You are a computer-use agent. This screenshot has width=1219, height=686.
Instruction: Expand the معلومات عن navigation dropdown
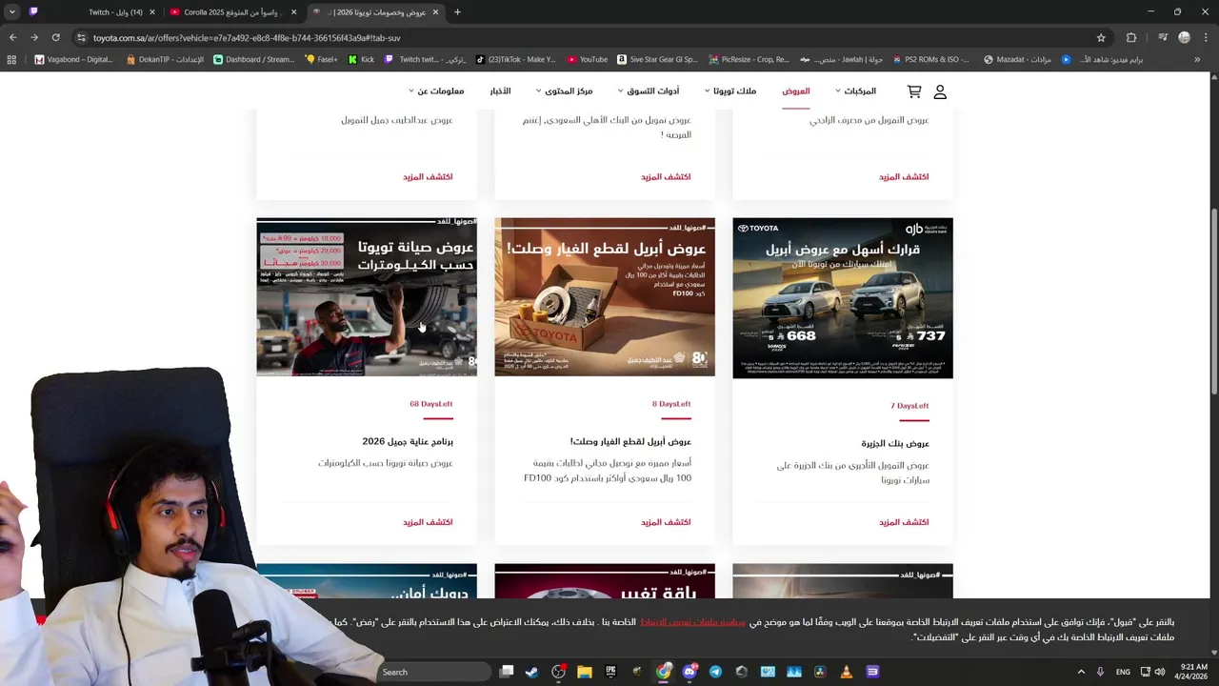click(x=436, y=91)
